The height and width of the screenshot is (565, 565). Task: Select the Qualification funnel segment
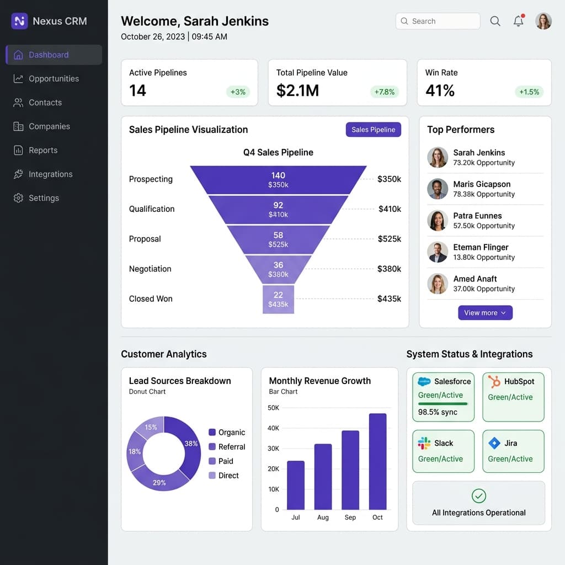(x=278, y=210)
